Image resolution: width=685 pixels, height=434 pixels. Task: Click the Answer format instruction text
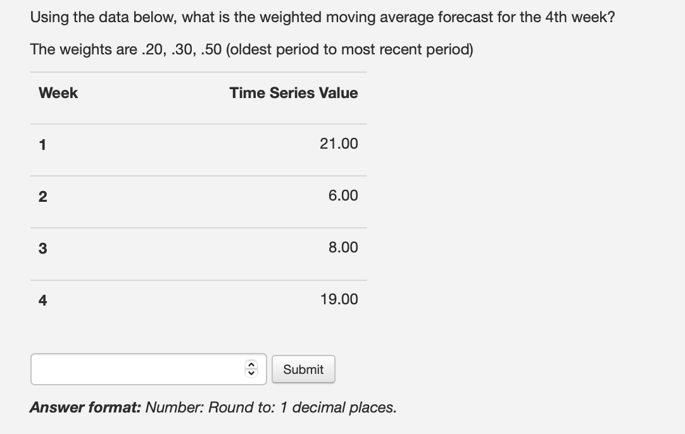pos(213,407)
